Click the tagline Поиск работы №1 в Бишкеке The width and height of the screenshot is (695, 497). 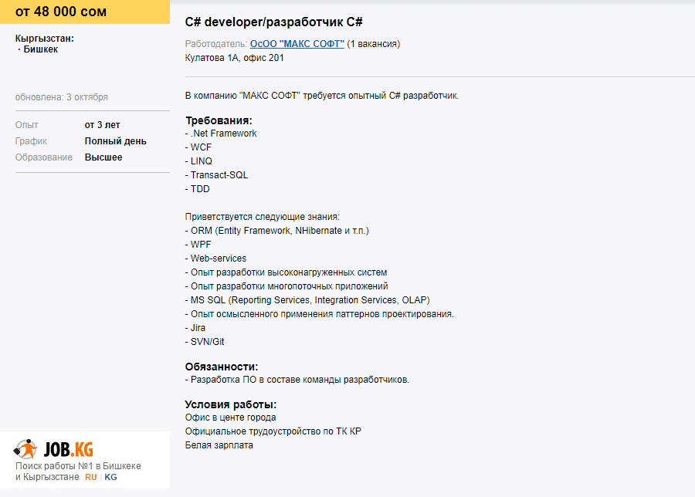(78, 466)
